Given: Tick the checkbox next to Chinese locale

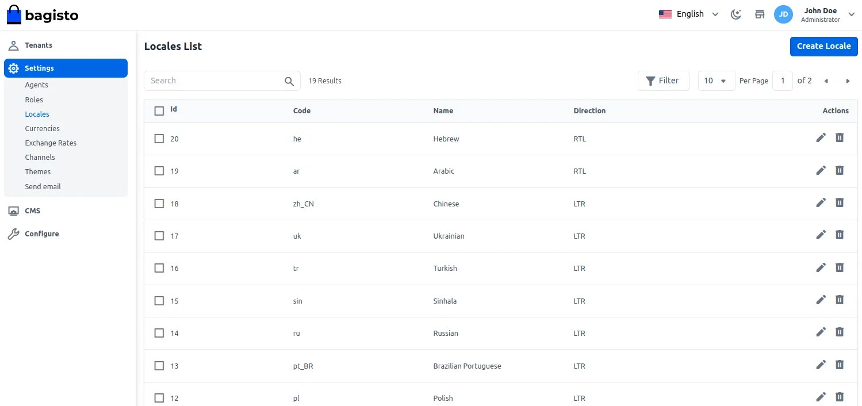Looking at the screenshot, I should coord(159,203).
